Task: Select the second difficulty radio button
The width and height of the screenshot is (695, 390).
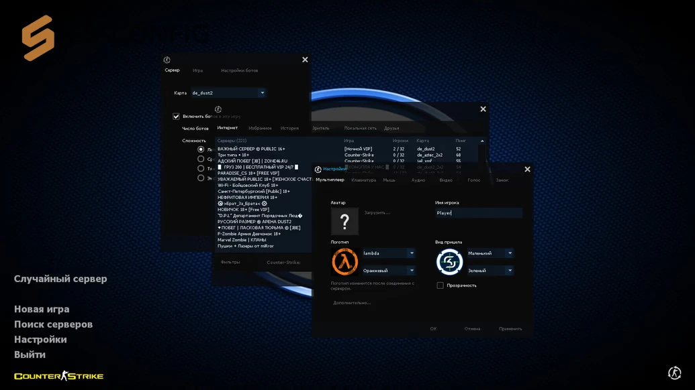Action: tap(201, 159)
